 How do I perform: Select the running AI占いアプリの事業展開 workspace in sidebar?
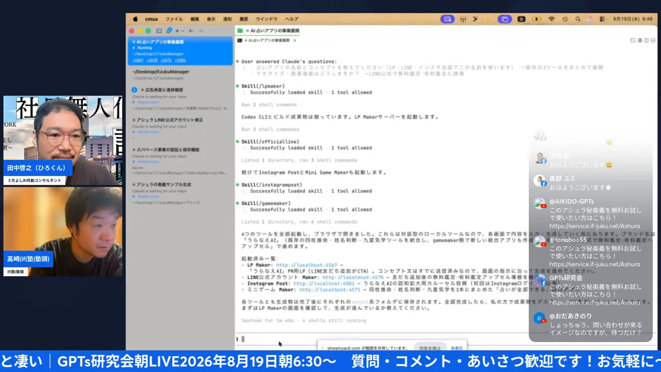click(x=180, y=51)
